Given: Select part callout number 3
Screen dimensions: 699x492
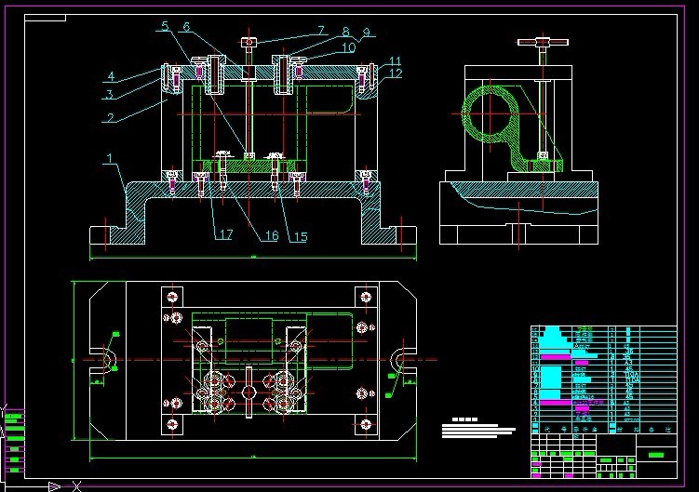Looking at the screenshot, I should tap(109, 94).
